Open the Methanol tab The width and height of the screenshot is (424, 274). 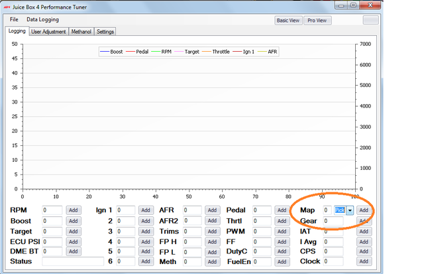pyautogui.click(x=81, y=32)
